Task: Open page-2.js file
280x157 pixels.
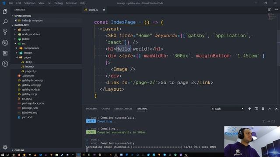Action: [31, 71]
